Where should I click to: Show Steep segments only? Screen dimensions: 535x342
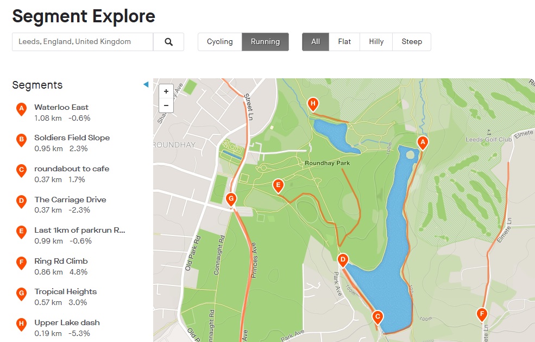[412, 42]
